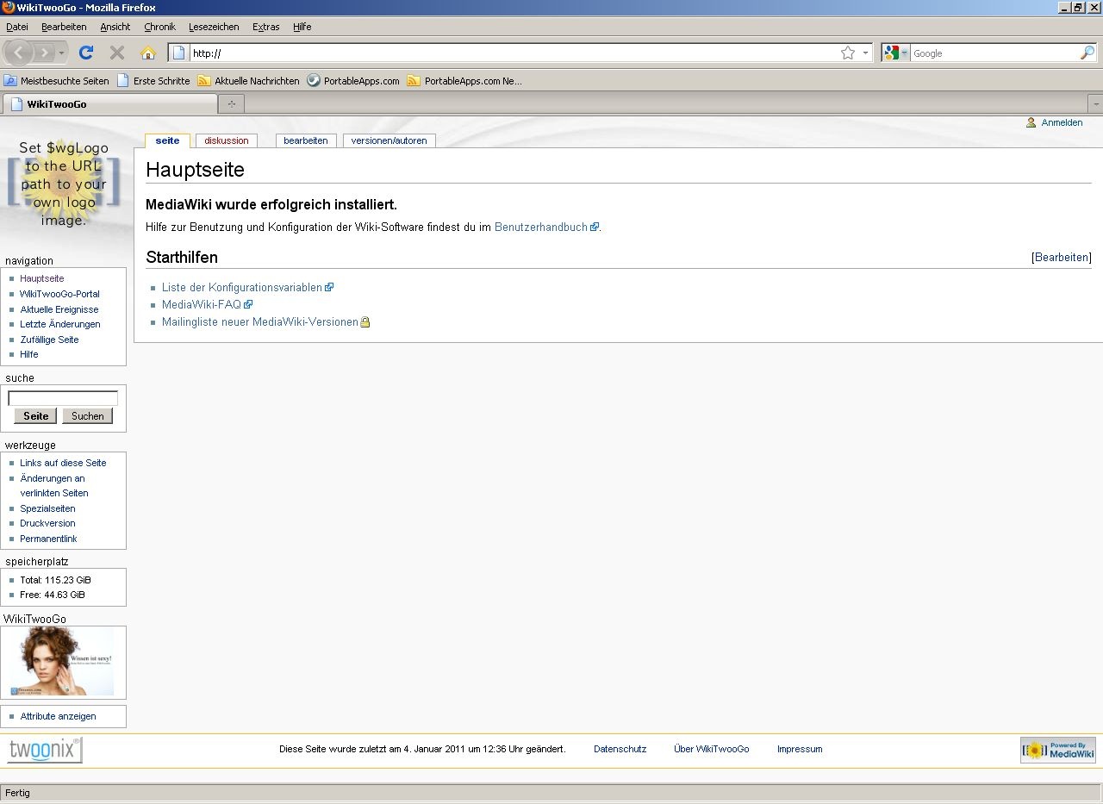1103x804 pixels.
Task: Open the Bearbeiten menu in the menu bar
Action: click(64, 27)
